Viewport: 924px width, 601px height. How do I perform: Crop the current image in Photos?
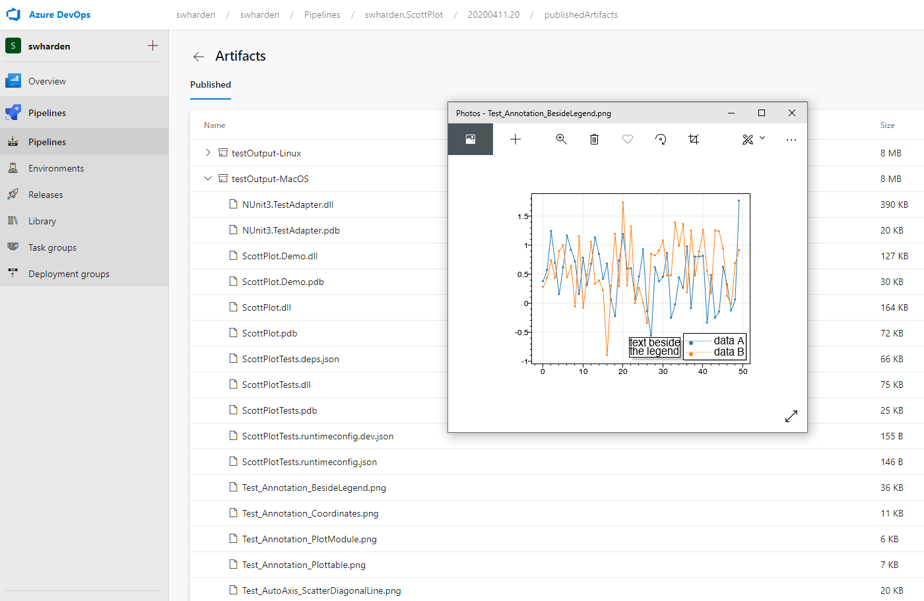tap(693, 139)
